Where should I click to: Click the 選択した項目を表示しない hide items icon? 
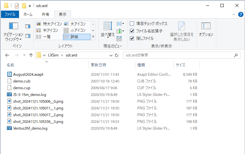coord(182,26)
